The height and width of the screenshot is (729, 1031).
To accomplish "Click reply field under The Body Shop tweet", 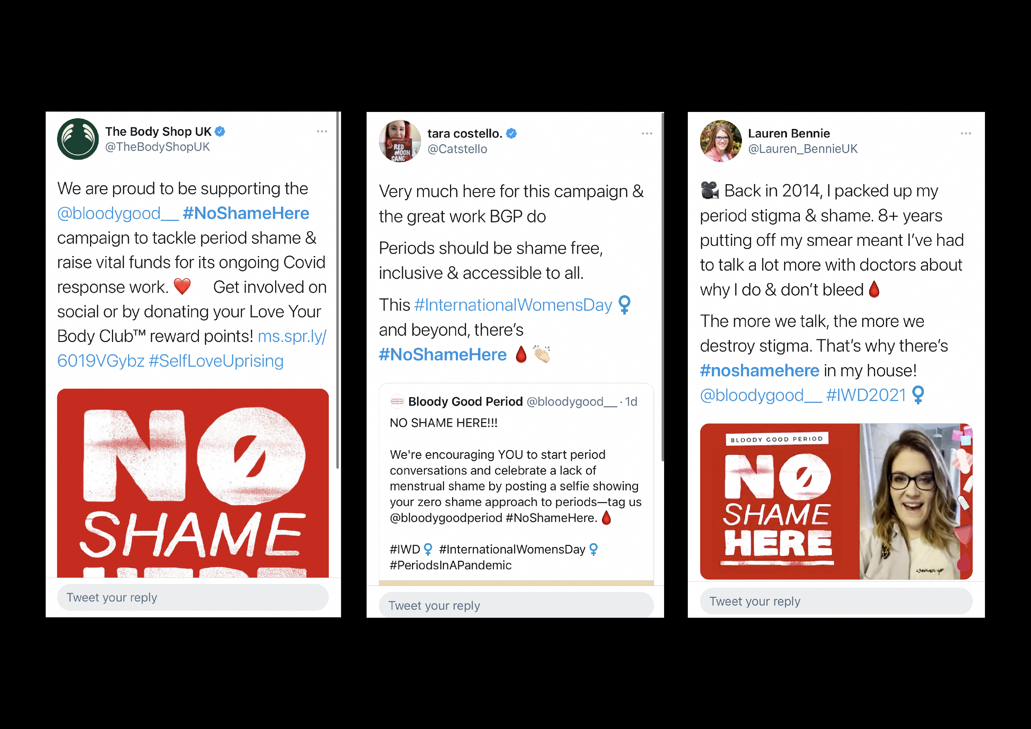I will (193, 597).
